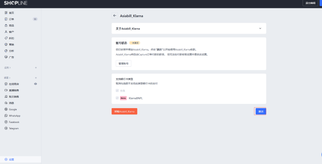
Task: Open 商品 products bag icon
Action: (x=6, y=26)
